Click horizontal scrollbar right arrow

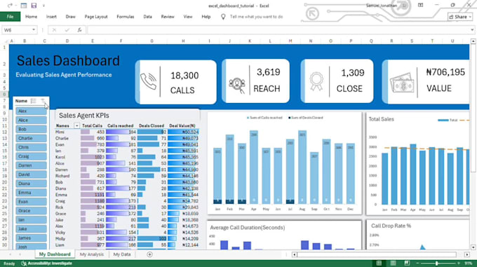tap(467, 254)
